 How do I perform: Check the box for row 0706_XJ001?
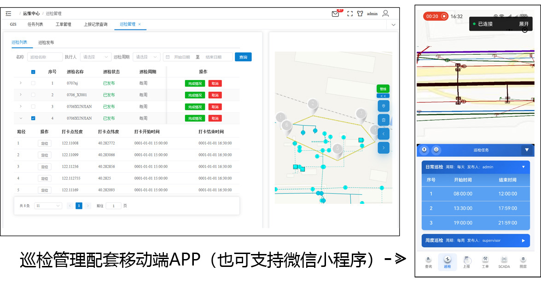click(x=33, y=95)
